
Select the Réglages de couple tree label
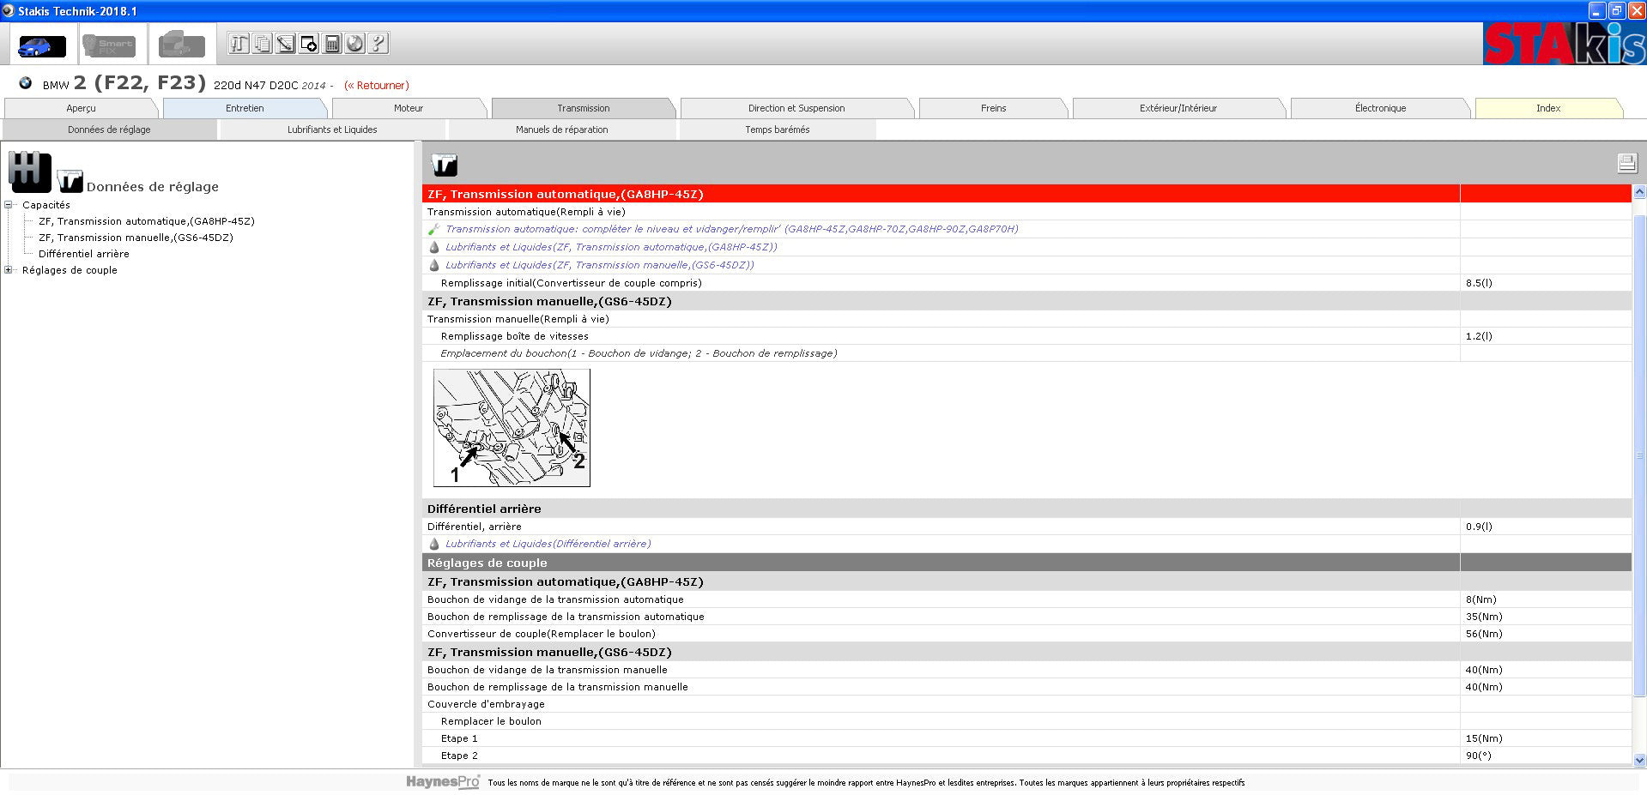tap(70, 270)
